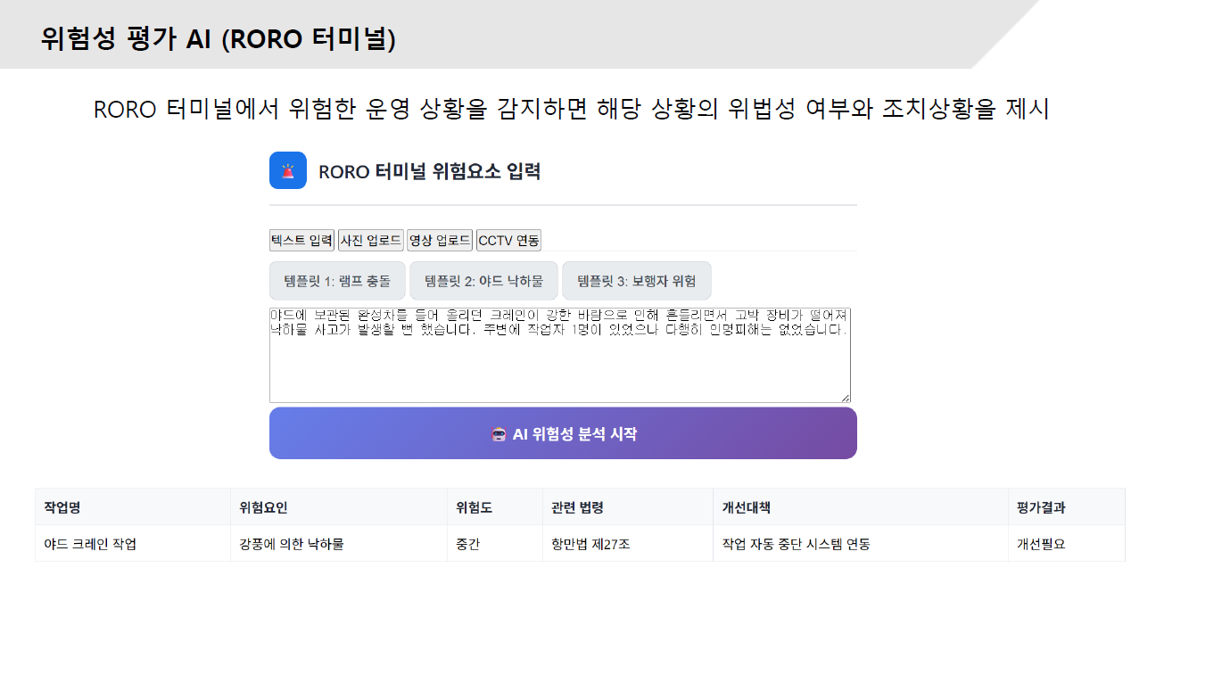Click the blue siren alert icon
Viewport: 1222px width, 683px height.
pos(288,170)
